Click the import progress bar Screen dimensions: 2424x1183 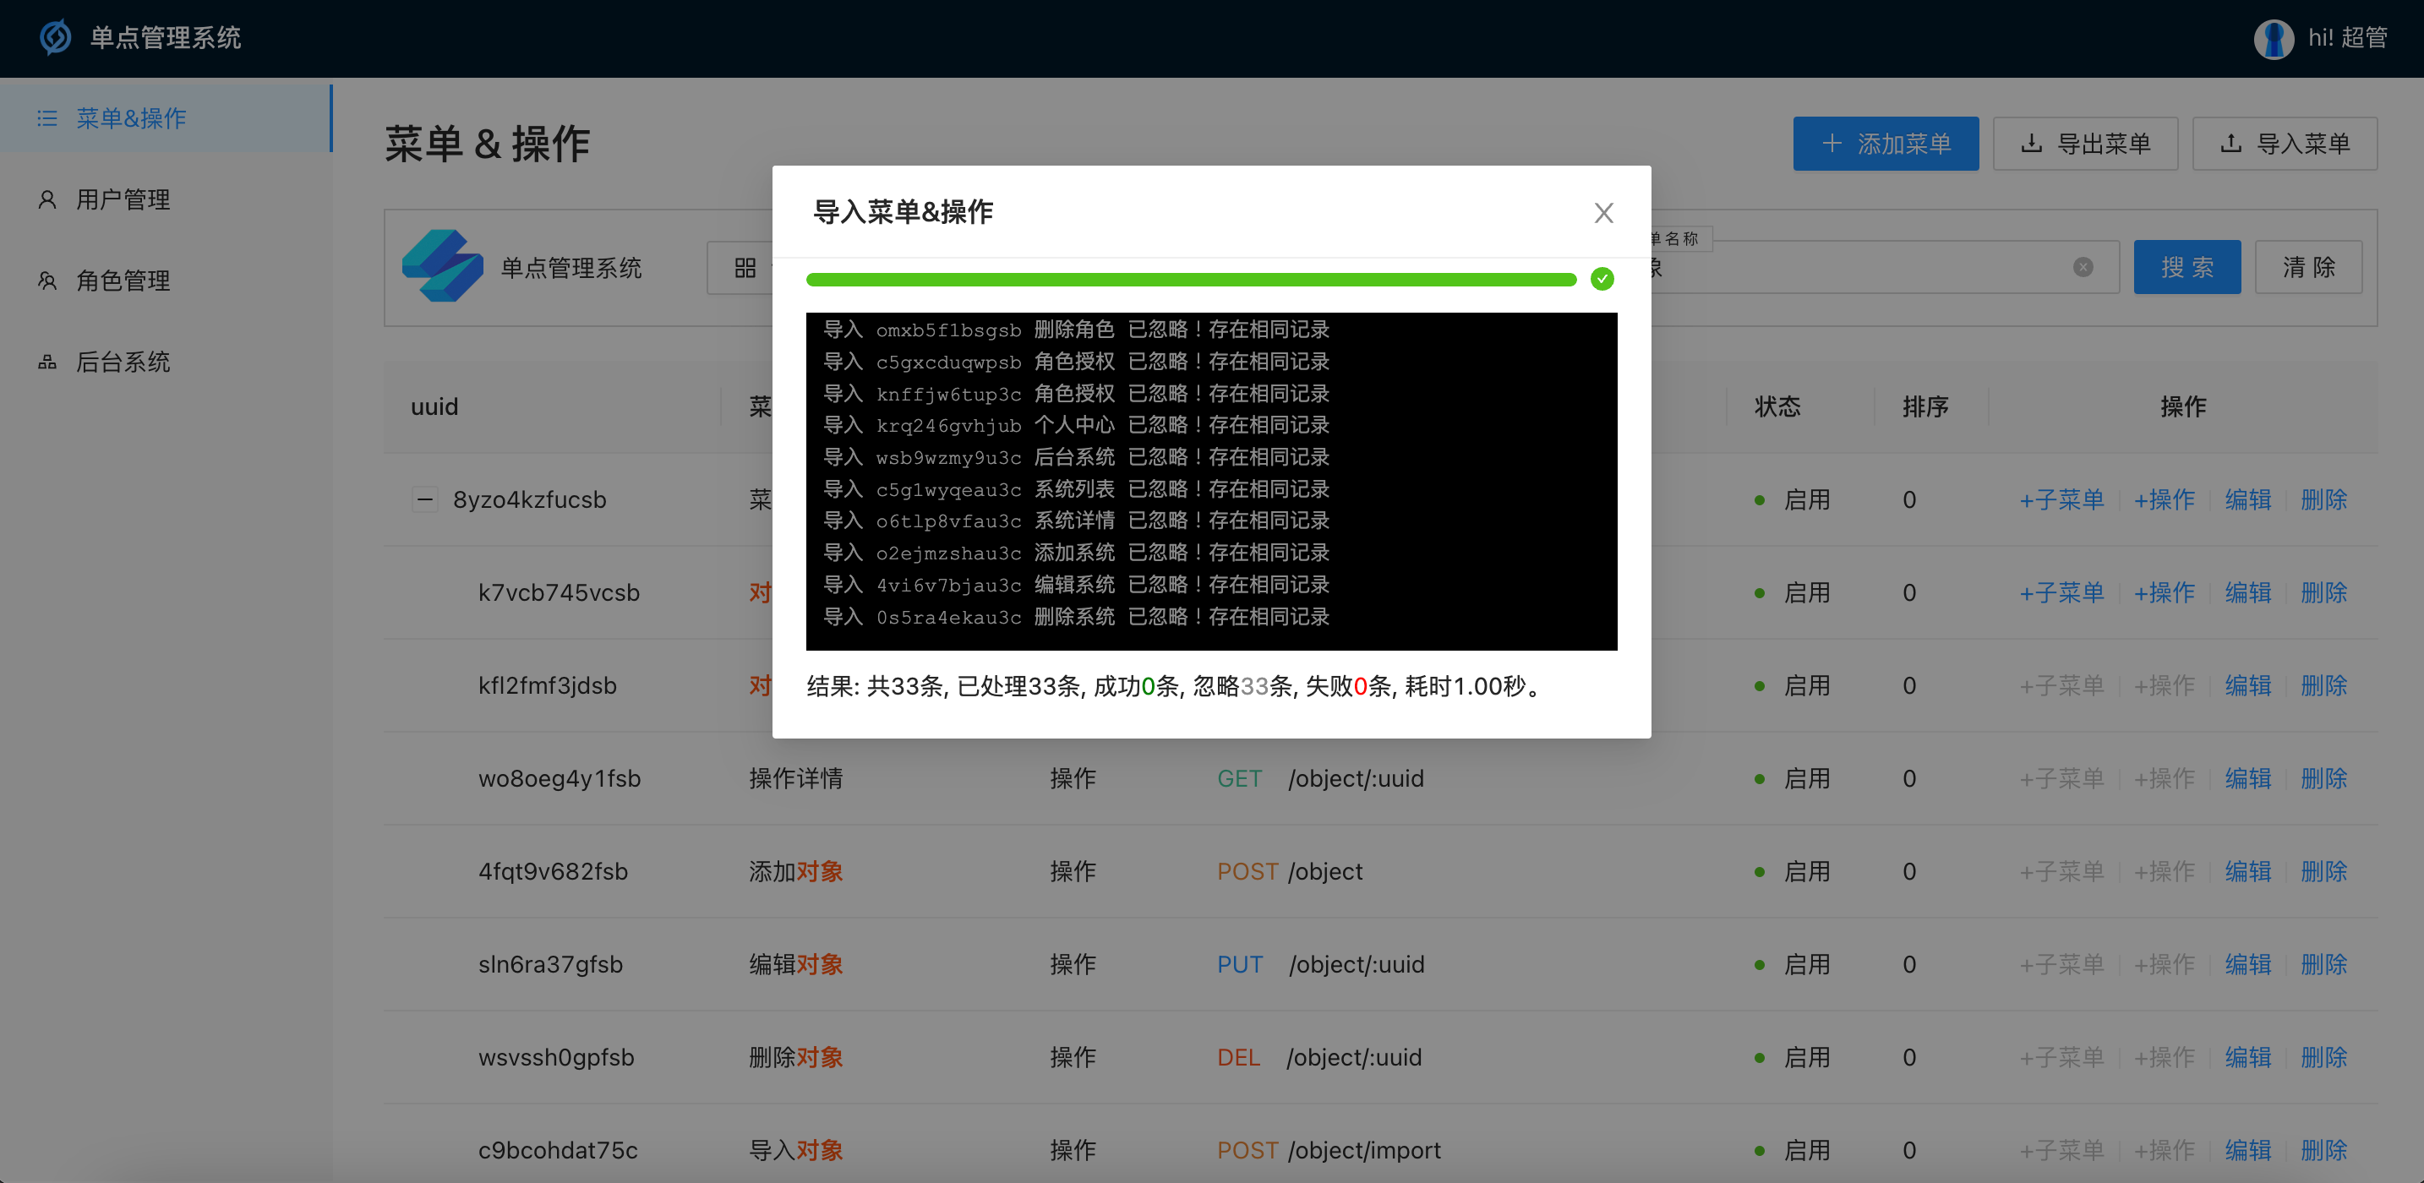(1190, 280)
